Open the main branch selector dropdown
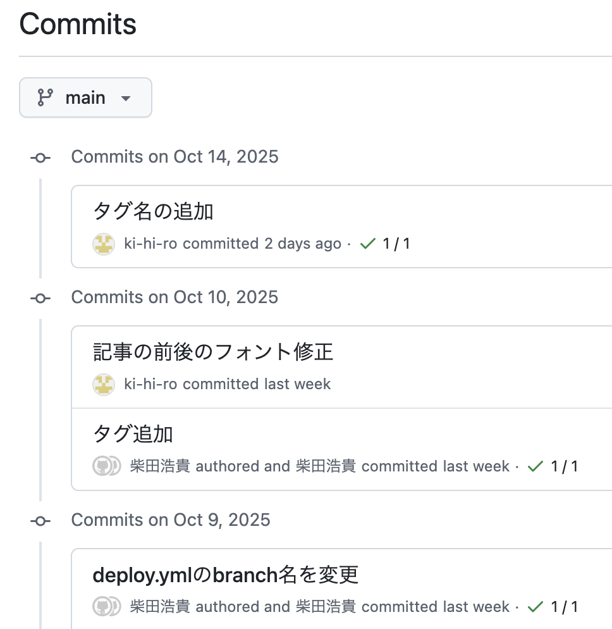 [85, 97]
